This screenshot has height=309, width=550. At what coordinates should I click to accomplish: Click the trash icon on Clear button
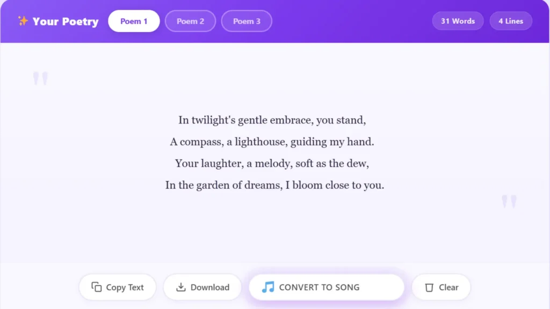coord(430,287)
